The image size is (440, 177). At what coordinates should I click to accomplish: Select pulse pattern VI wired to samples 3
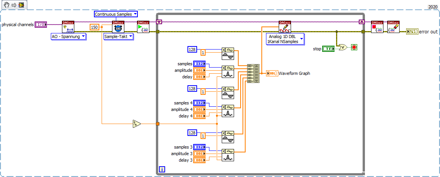coord(228,155)
